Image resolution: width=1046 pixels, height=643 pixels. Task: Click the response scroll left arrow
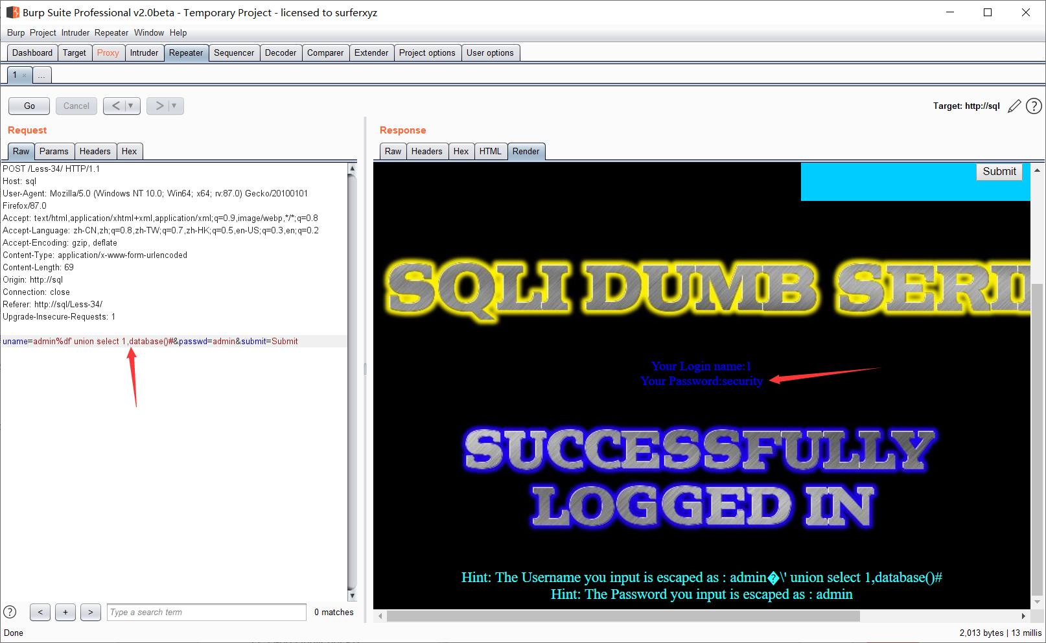[x=380, y=616]
